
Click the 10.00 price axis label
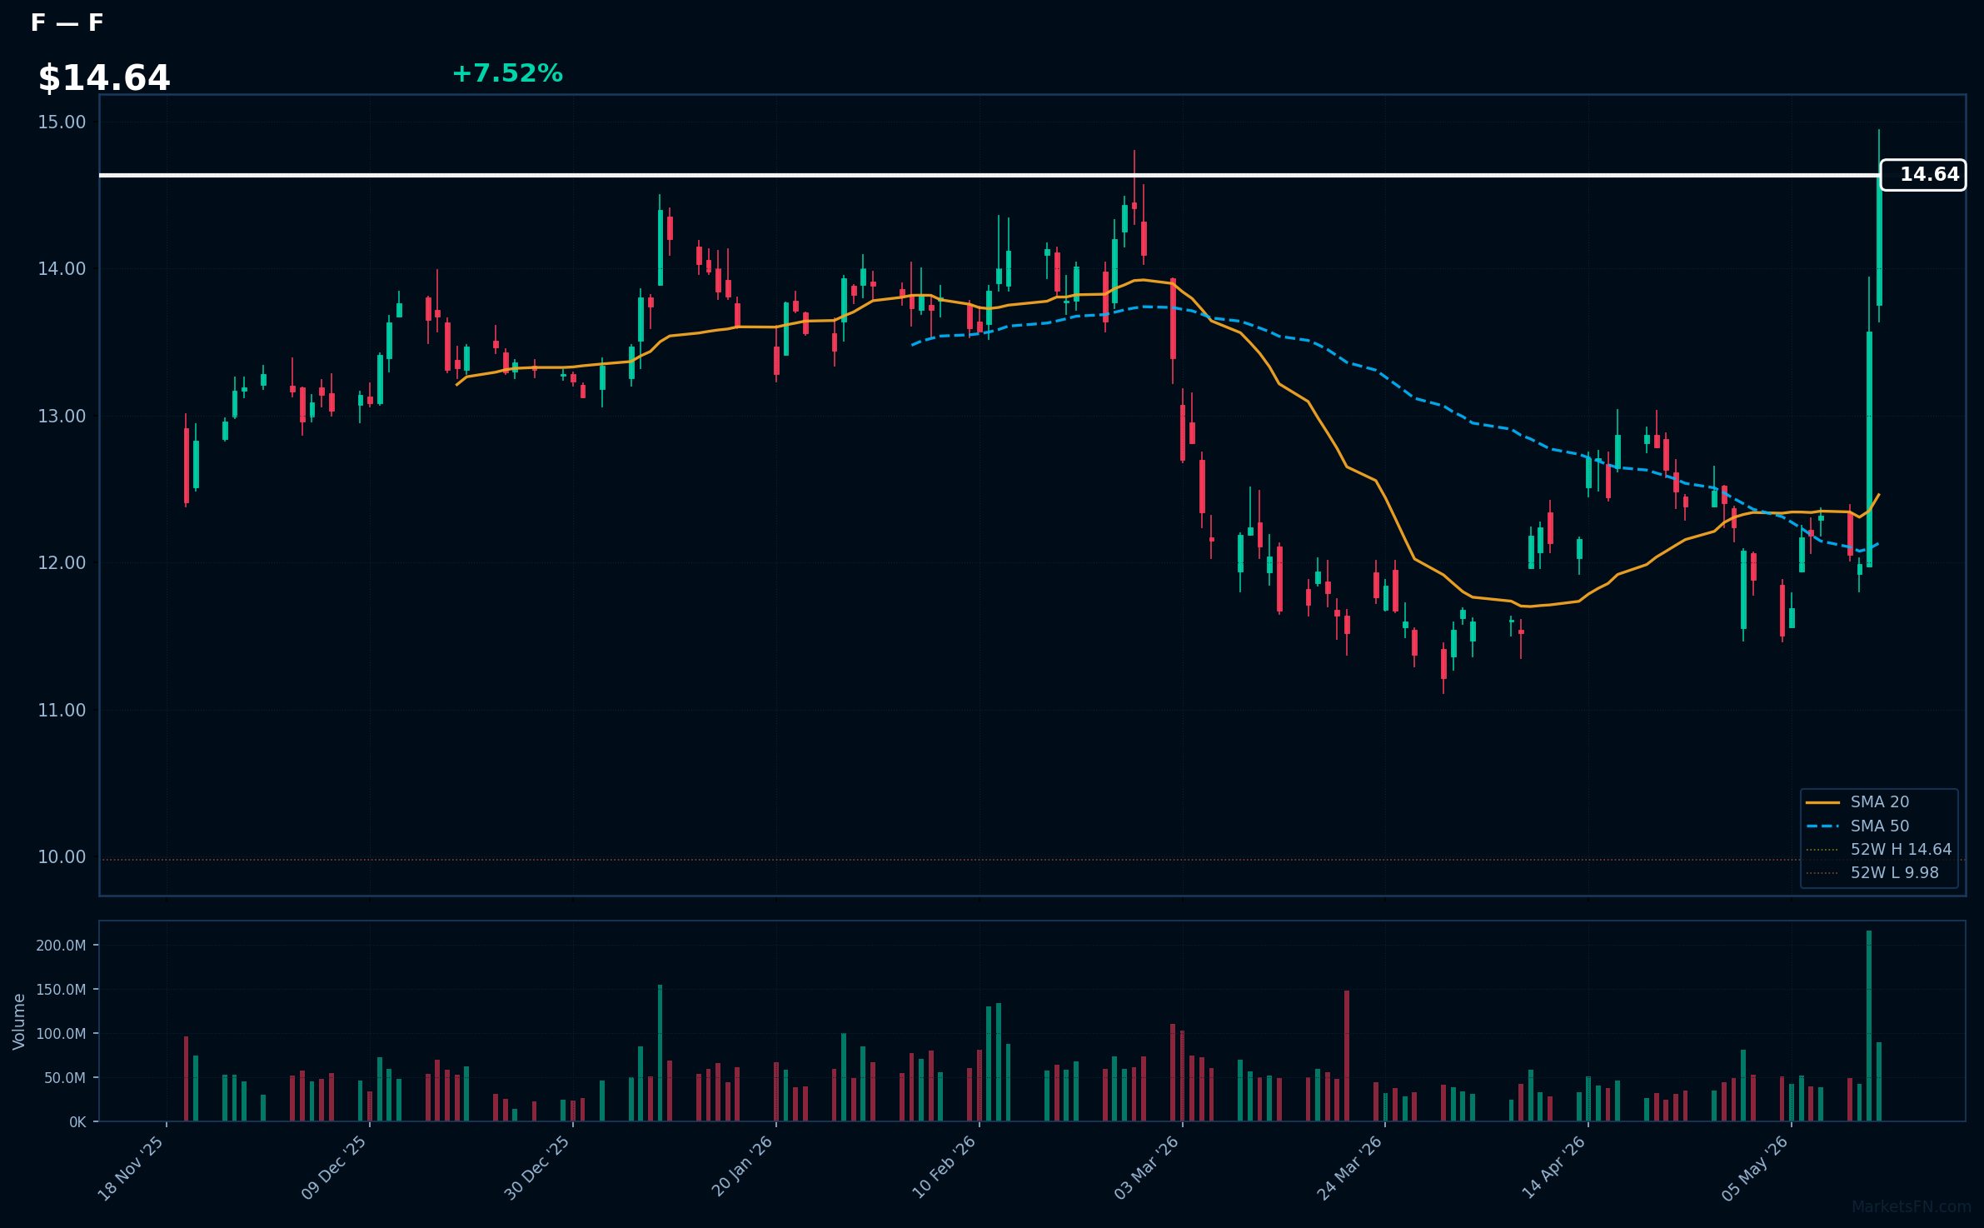click(x=62, y=857)
